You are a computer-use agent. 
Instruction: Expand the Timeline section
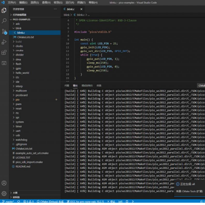click(35, 197)
